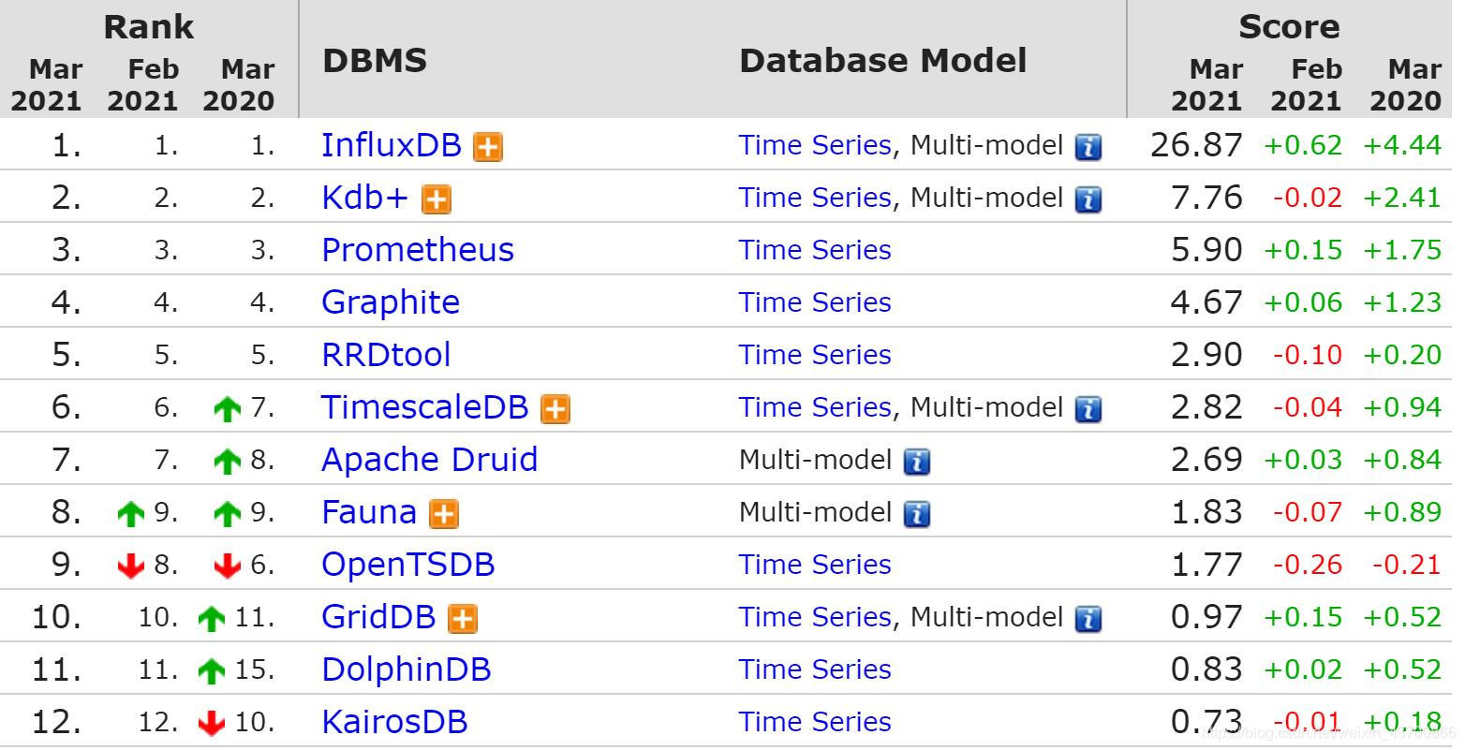The width and height of the screenshot is (1465, 750).
Task: Click the green up arrow beside DolphinDB
Action: 211,670
